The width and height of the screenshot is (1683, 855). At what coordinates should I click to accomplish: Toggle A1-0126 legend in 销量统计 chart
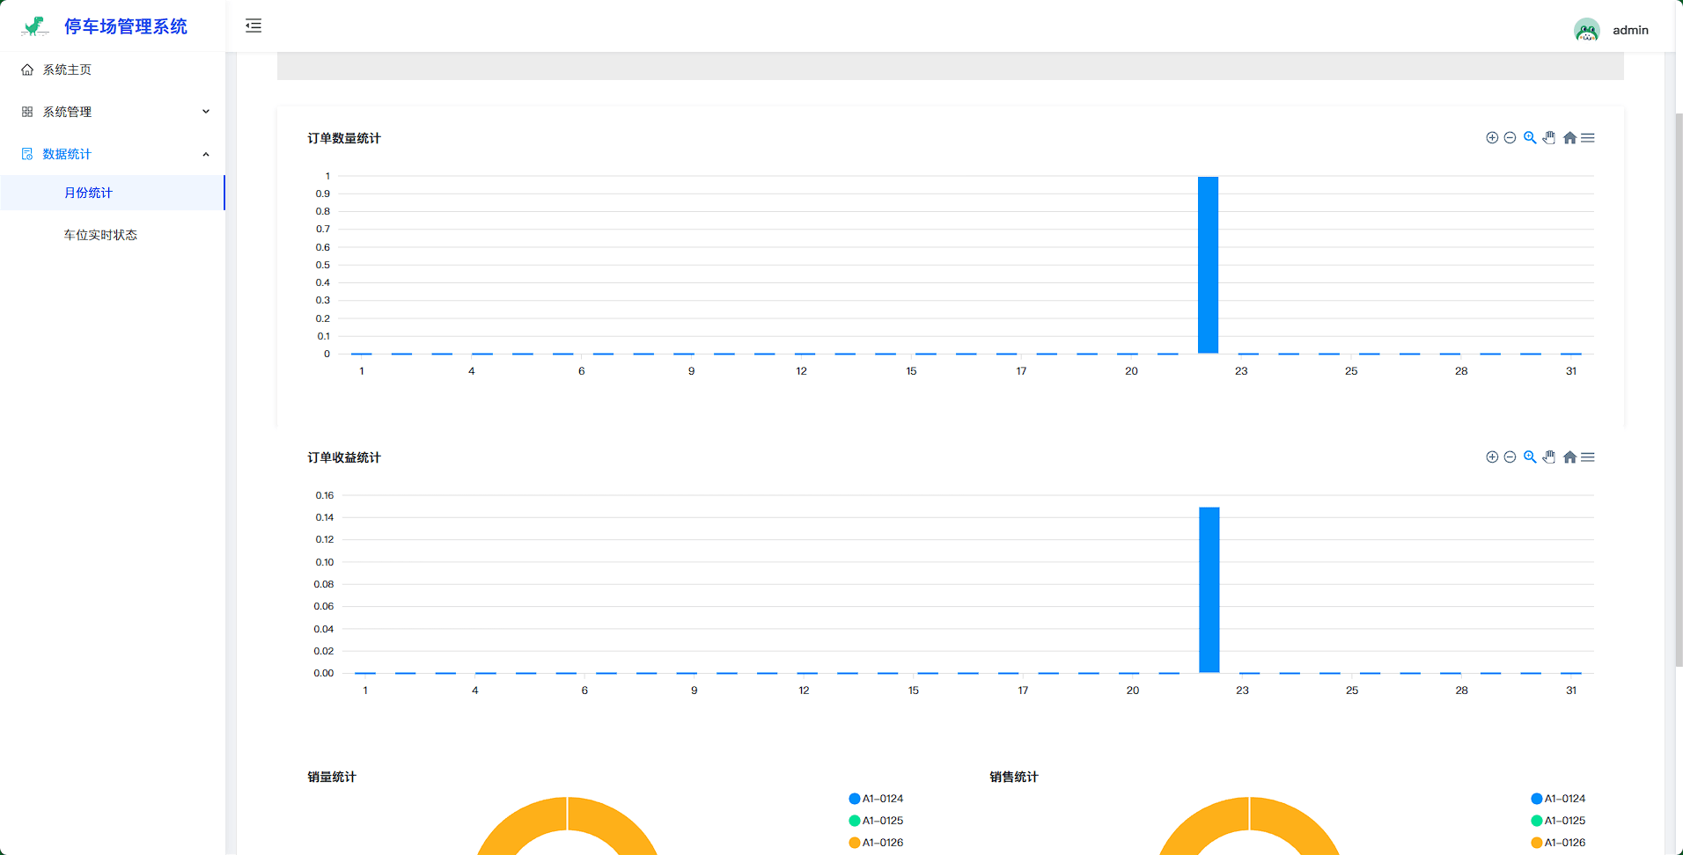click(876, 843)
